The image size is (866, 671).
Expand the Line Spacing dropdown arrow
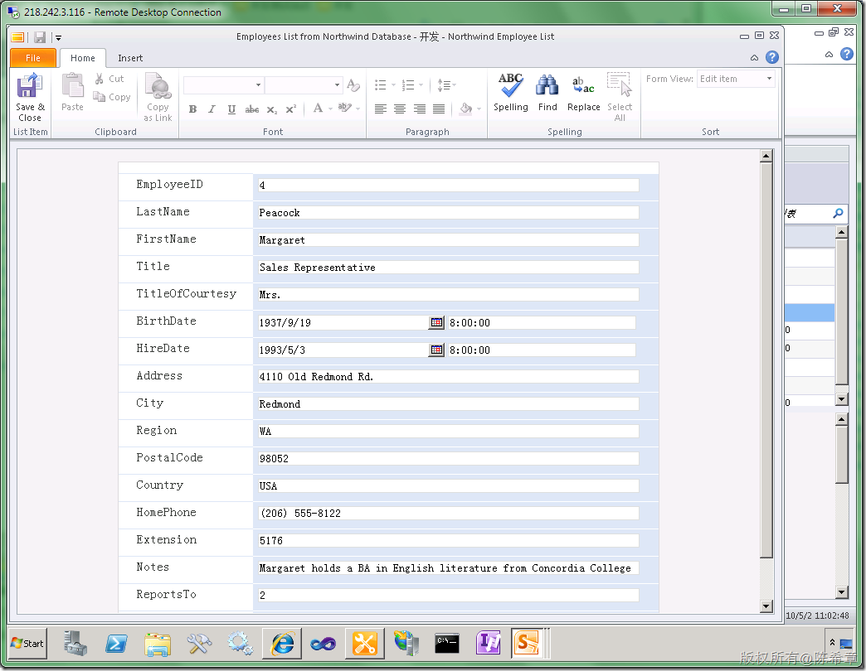click(x=454, y=84)
